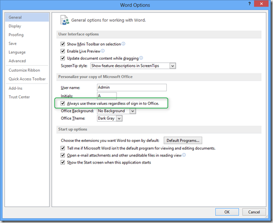Open the Trust Center page

click(x=27, y=97)
